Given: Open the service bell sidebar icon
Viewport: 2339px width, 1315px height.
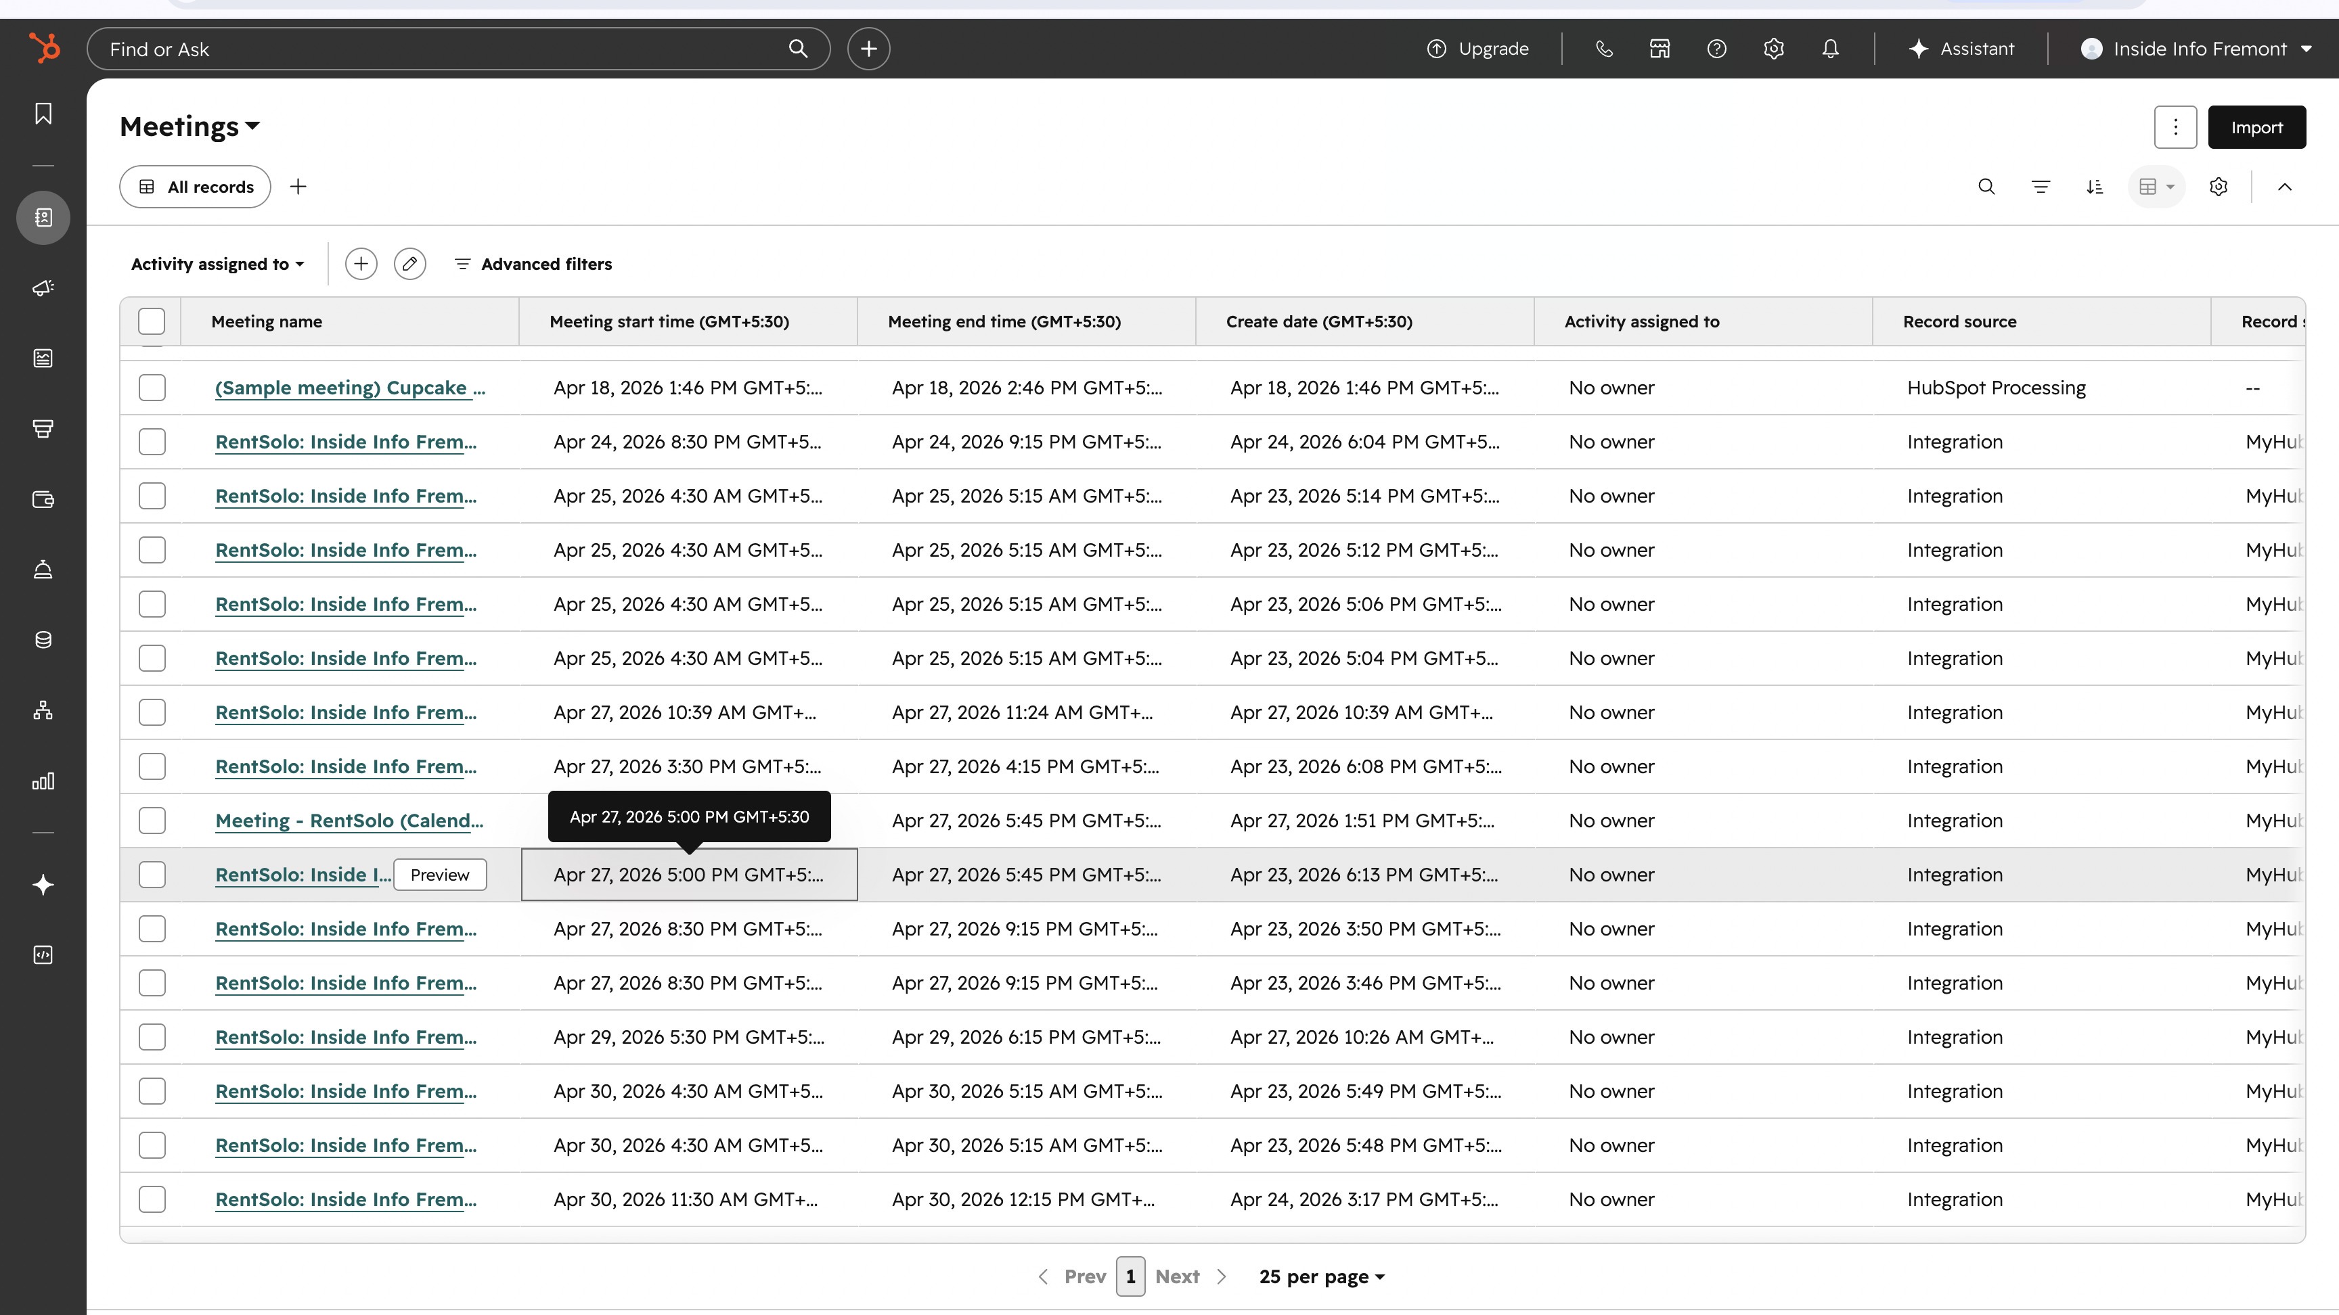Looking at the screenshot, I should pyautogui.click(x=43, y=569).
